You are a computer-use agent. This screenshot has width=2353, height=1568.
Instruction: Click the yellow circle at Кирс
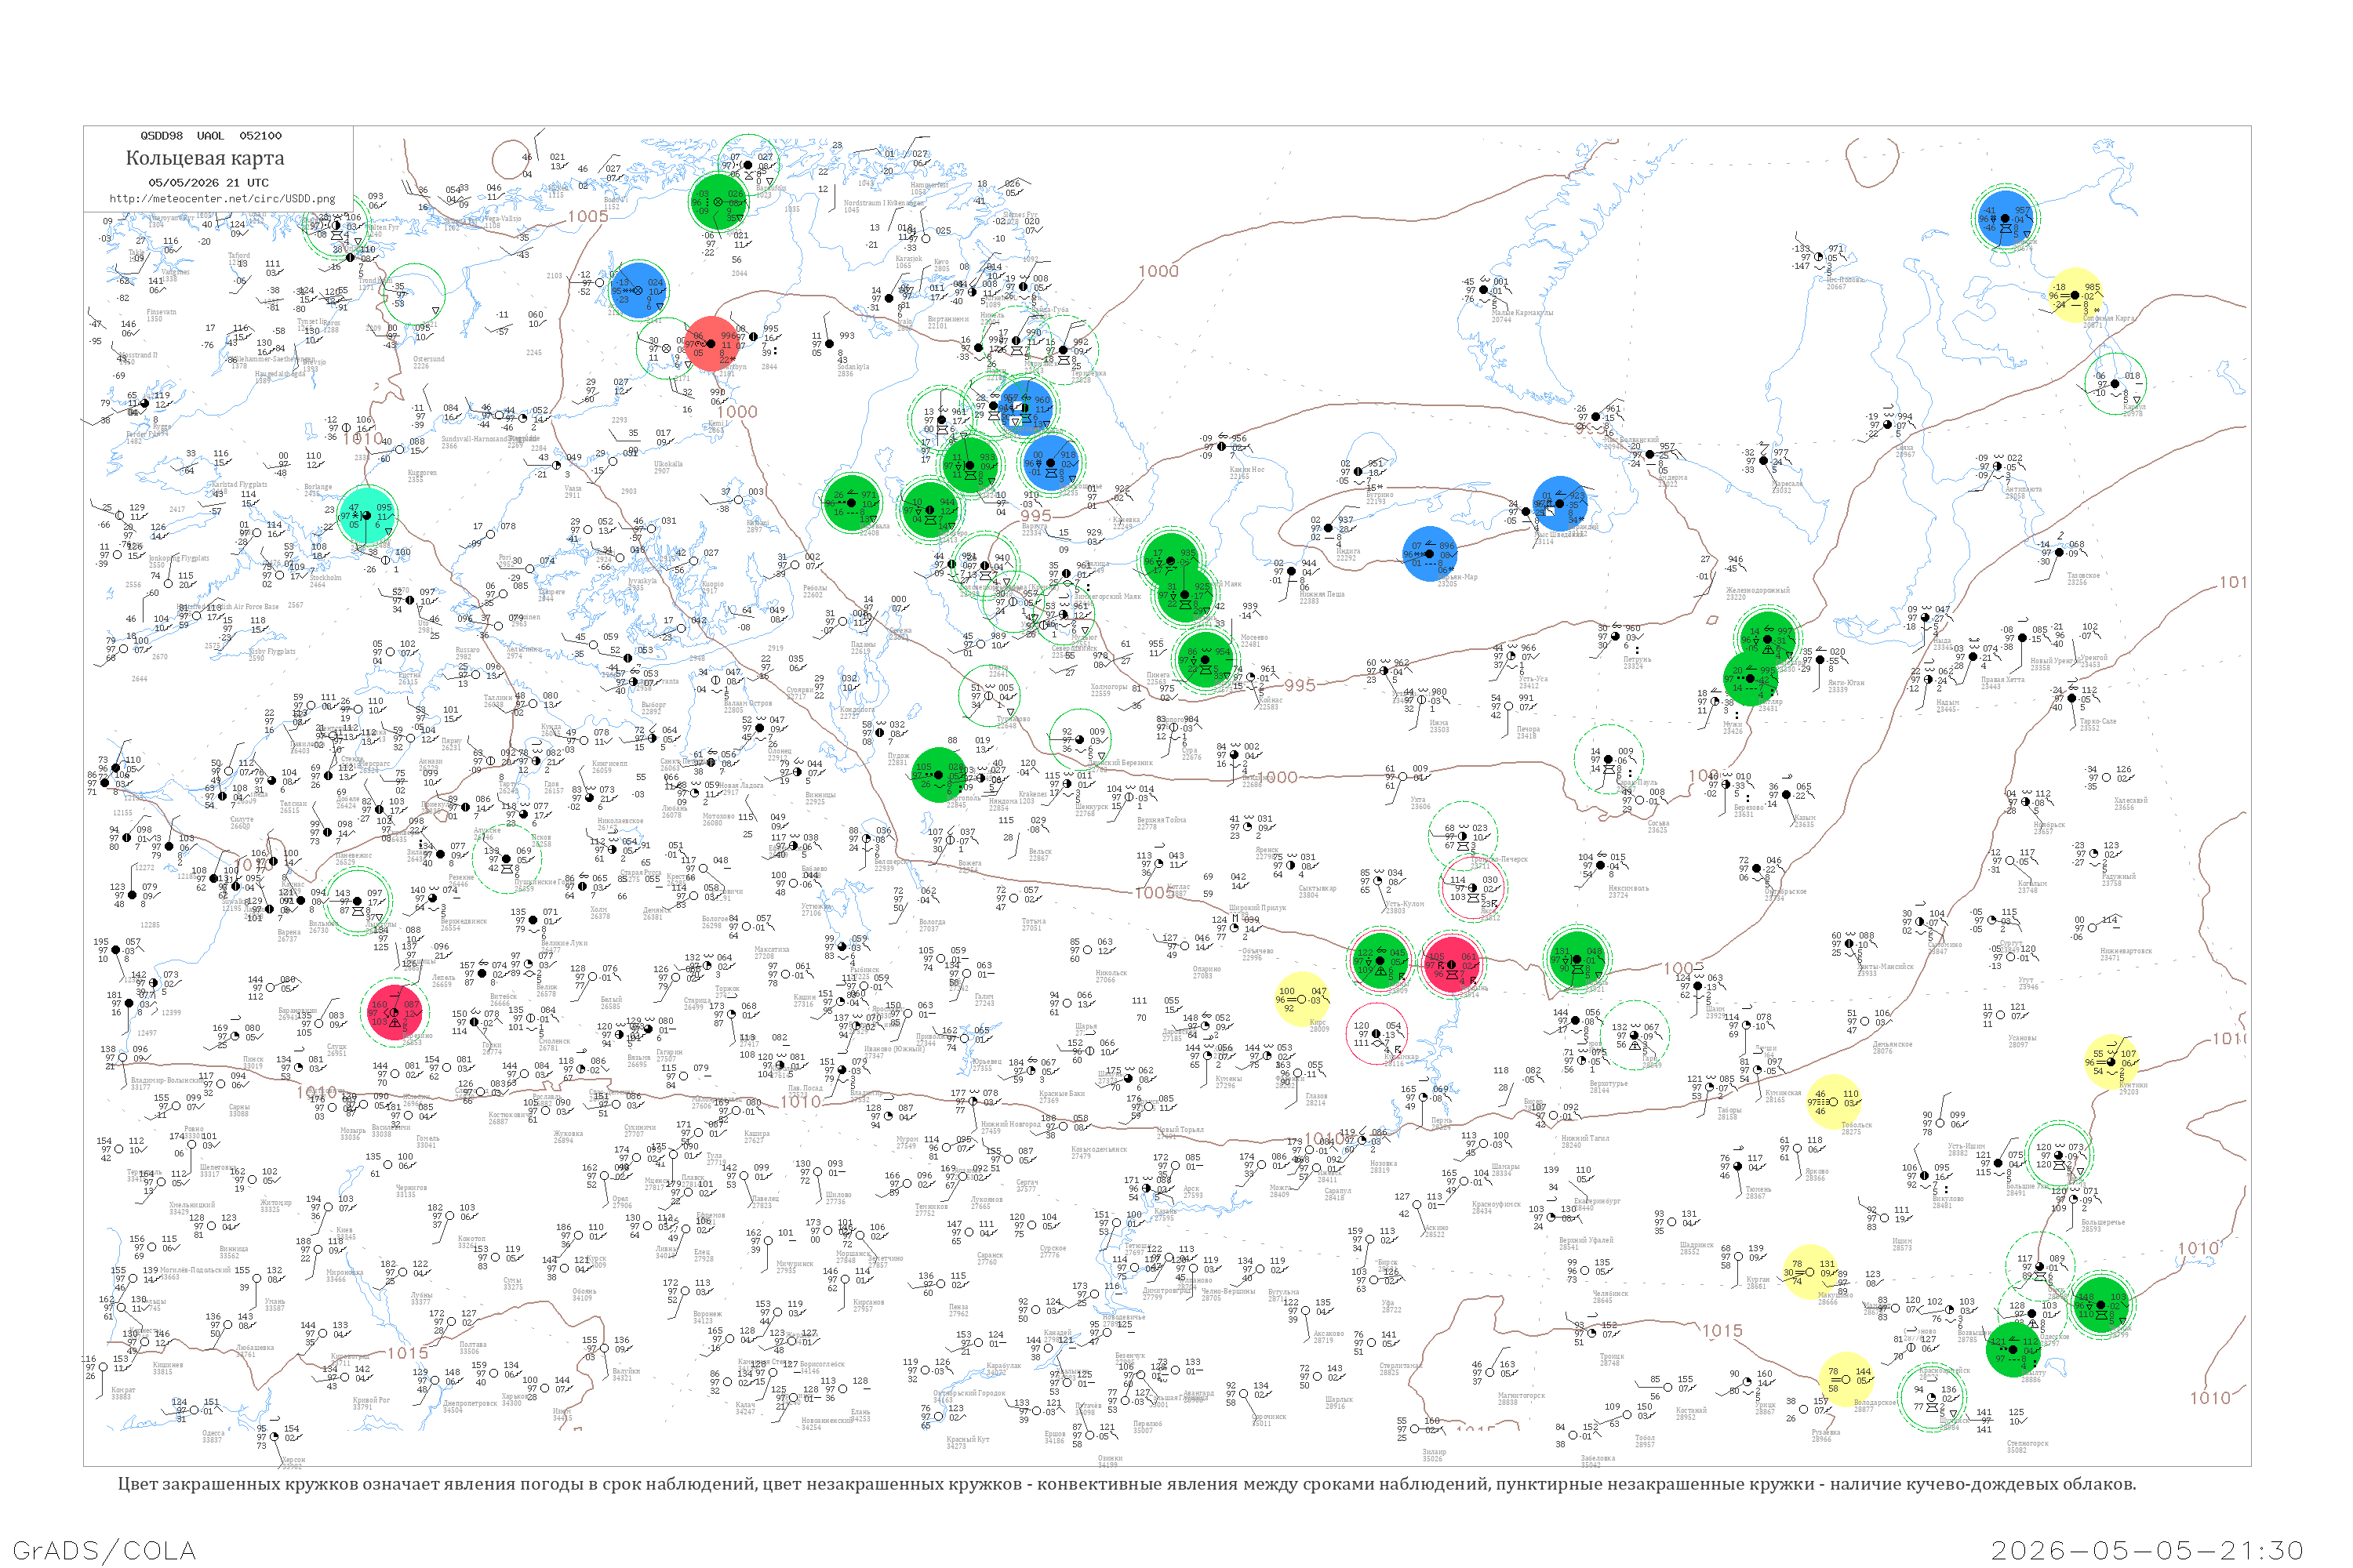point(1301,999)
